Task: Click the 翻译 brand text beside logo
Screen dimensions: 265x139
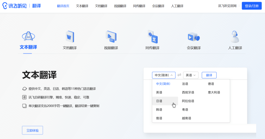Action: click(x=36, y=6)
